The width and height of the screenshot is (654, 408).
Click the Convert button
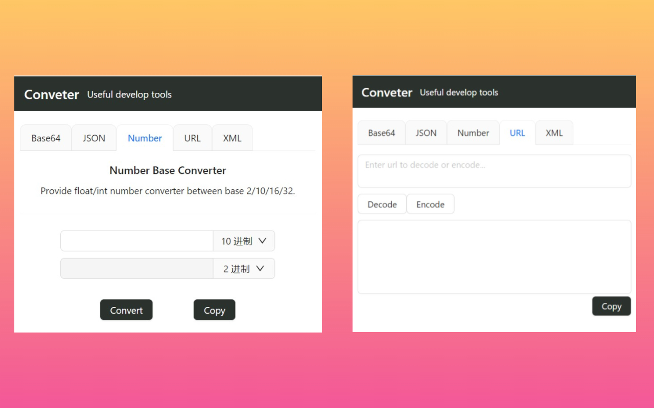pyautogui.click(x=126, y=310)
